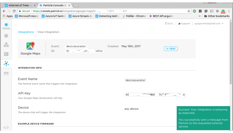Image resolution: width=233 pixels, height=133 pixels.
Task: Select the Integrations icon in the sidebar
Action: [x=6, y=63]
